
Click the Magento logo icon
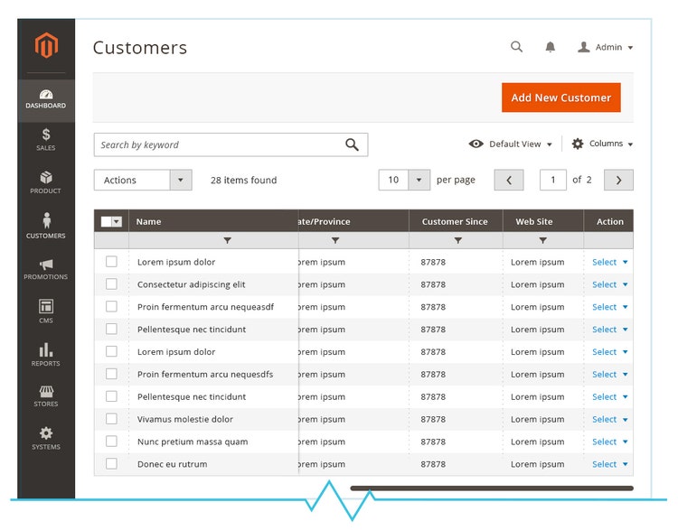pyautogui.click(x=46, y=45)
